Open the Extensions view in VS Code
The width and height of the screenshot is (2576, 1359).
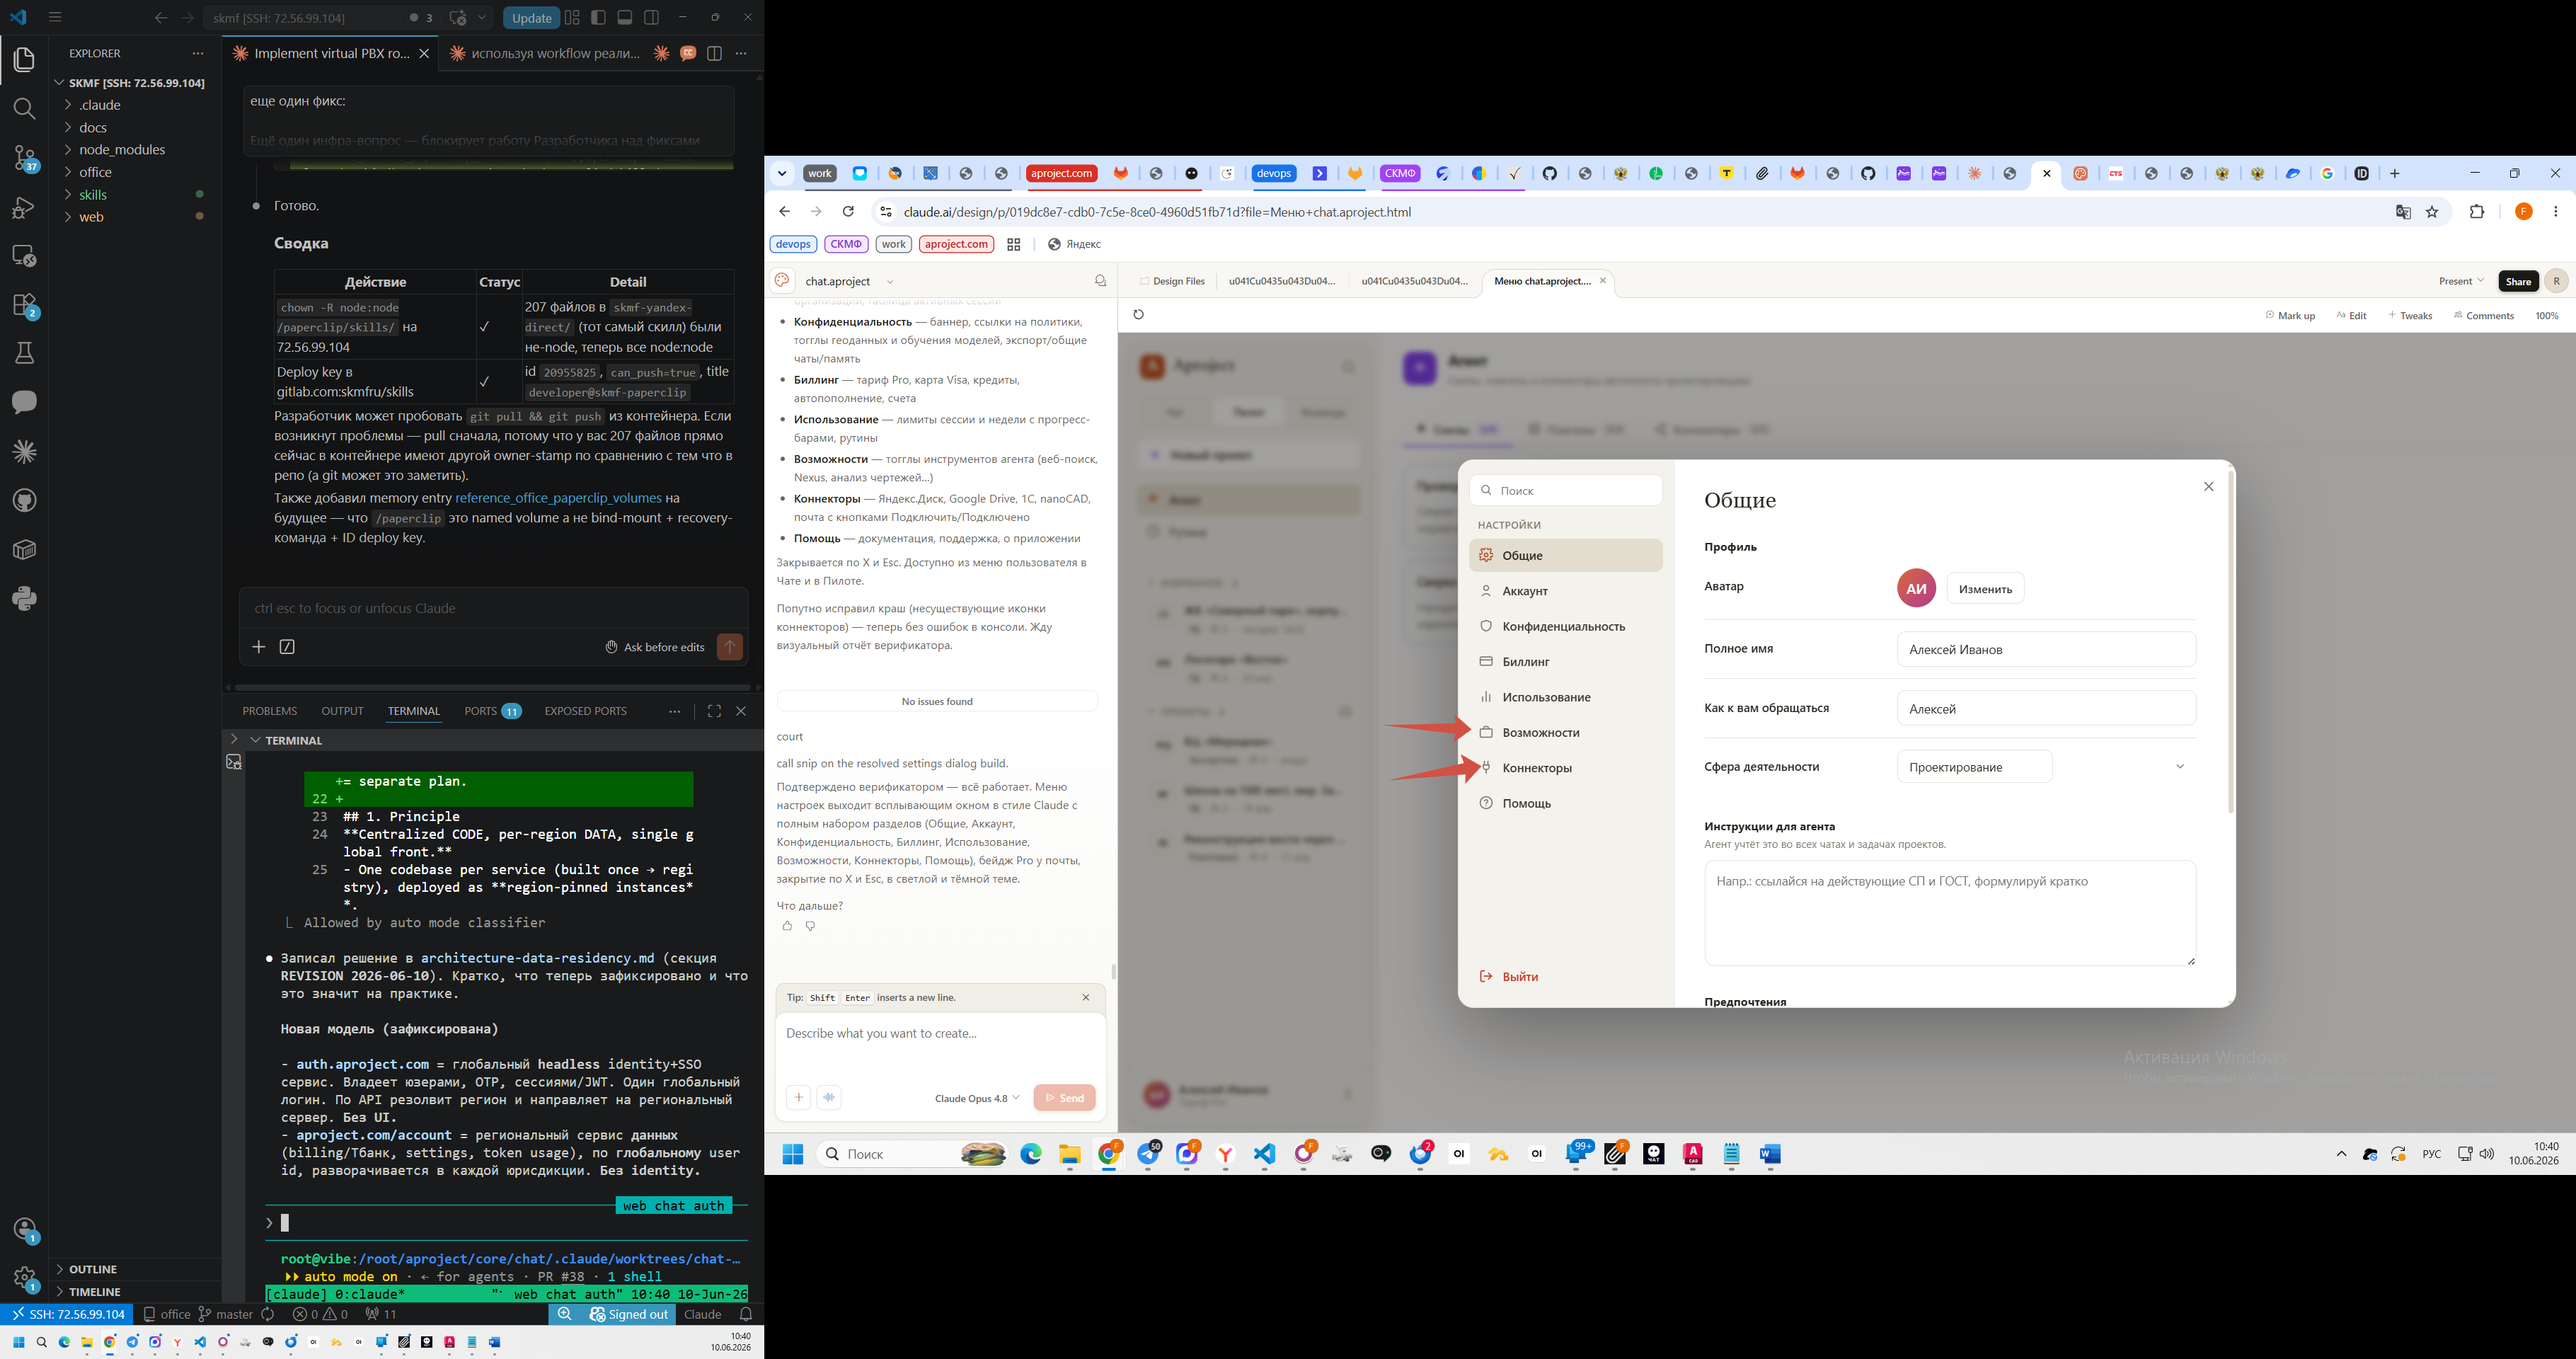pyautogui.click(x=25, y=305)
